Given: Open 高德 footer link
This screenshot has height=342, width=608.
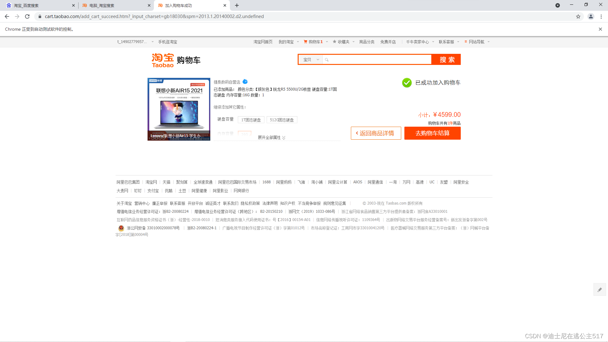Looking at the screenshot, I should tap(420, 182).
